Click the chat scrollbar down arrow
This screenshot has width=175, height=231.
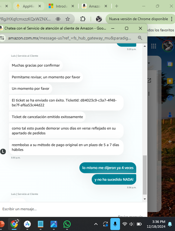[145, 199]
